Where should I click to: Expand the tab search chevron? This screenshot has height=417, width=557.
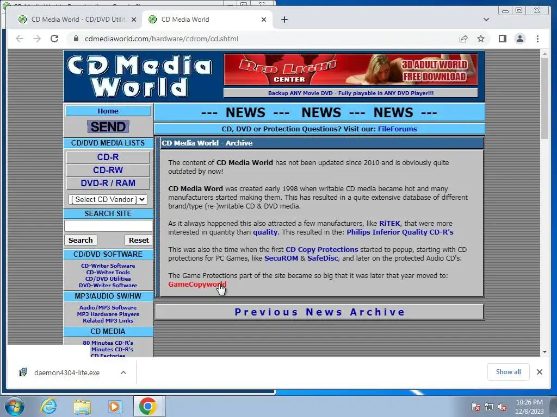tap(486, 20)
